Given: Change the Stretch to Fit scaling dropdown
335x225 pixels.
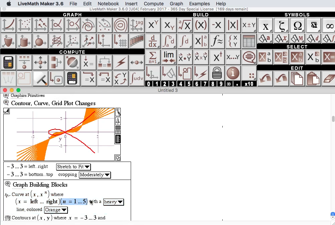Looking at the screenshot, I should pos(73,167).
